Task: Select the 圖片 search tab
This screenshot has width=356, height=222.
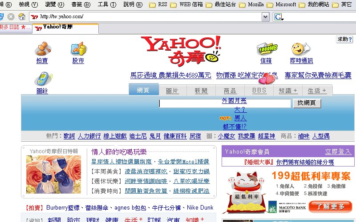Action: (172, 91)
